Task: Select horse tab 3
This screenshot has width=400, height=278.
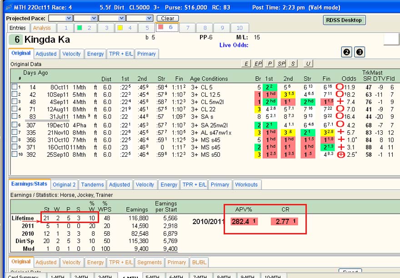Action: coord(107,28)
